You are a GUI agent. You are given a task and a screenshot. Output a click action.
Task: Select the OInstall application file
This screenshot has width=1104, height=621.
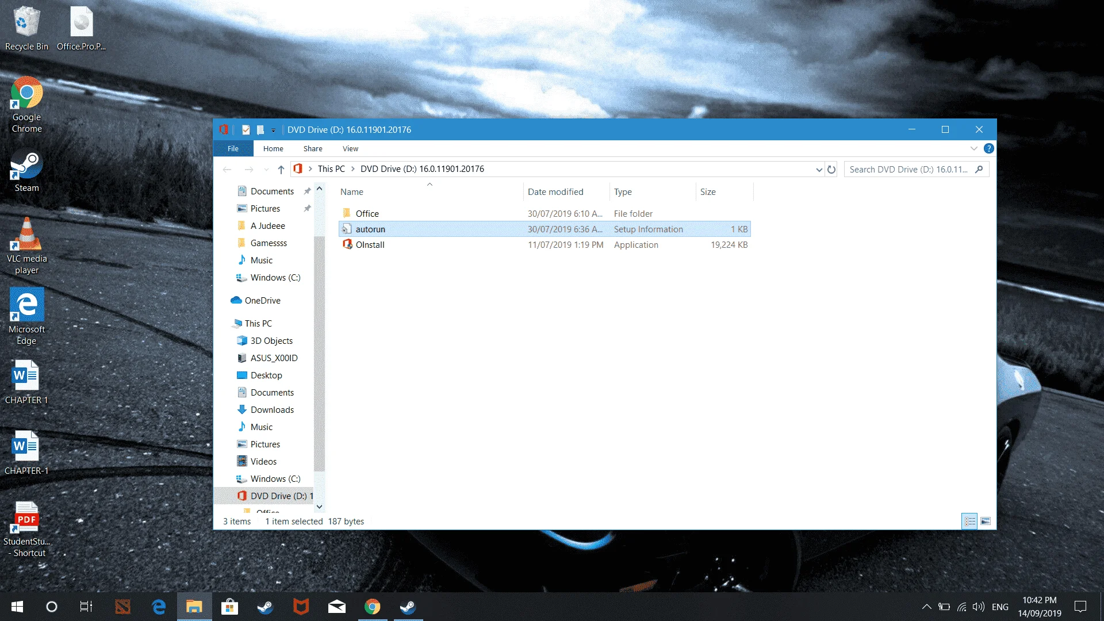(545, 245)
